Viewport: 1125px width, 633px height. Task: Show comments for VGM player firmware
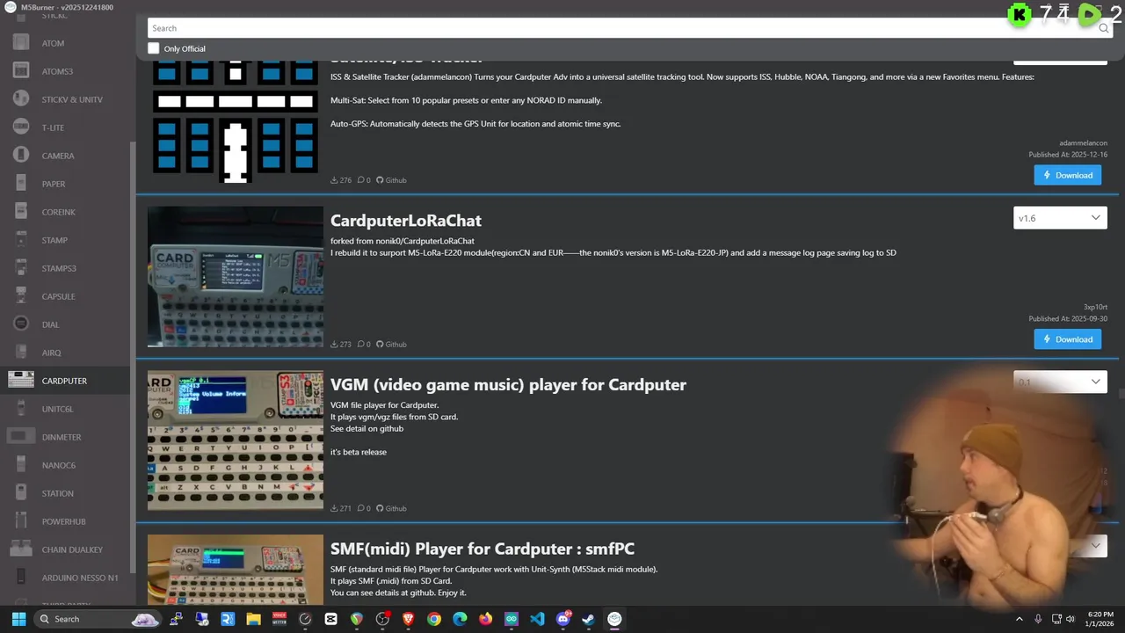click(x=364, y=508)
